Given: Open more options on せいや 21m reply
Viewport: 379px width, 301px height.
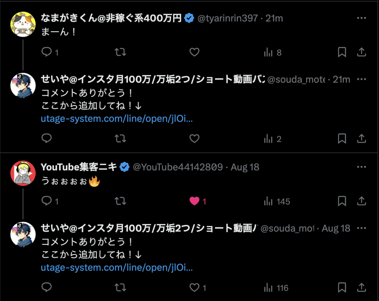Looking at the screenshot, I should (361, 79).
